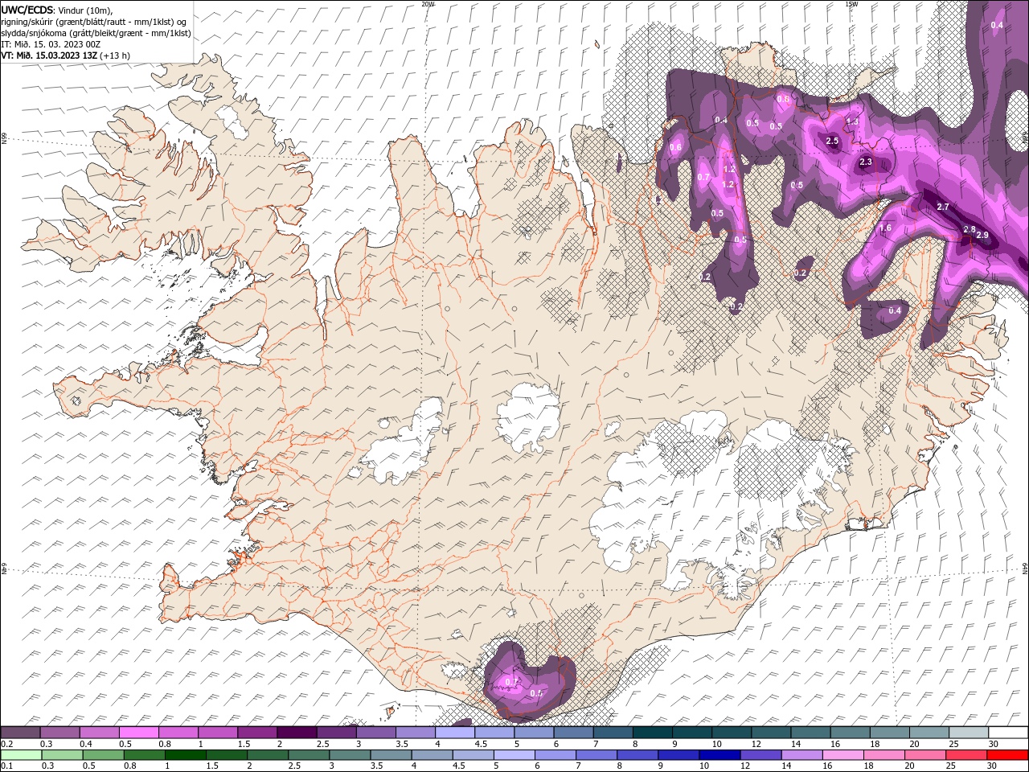Pick the red 30 rain legend swatch
The height and width of the screenshot is (772, 1029).
tap(1008, 754)
